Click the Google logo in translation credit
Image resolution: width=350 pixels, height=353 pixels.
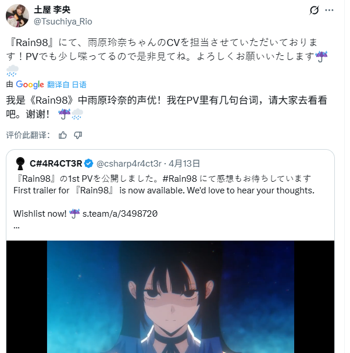pyautogui.click(x=30, y=84)
